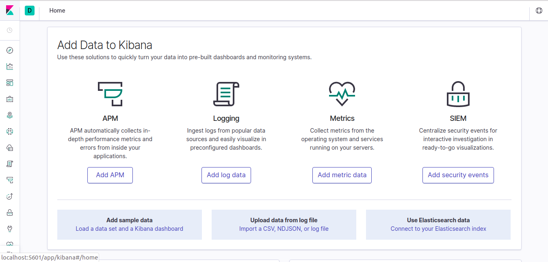Launch Canvas from the sidebar icon
The width and height of the screenshot is (548, 262).
coord(10,99)
